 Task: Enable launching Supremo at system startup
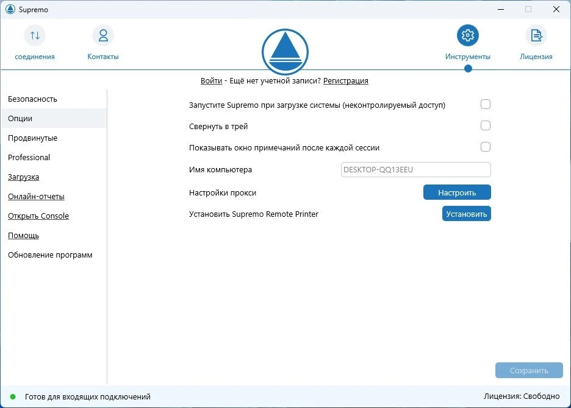(486, 104)
